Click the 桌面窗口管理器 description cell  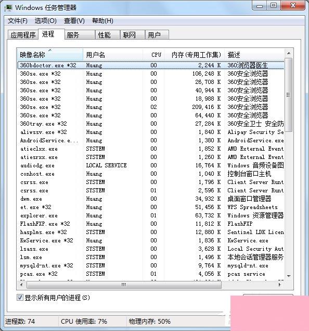pos(249,199)
